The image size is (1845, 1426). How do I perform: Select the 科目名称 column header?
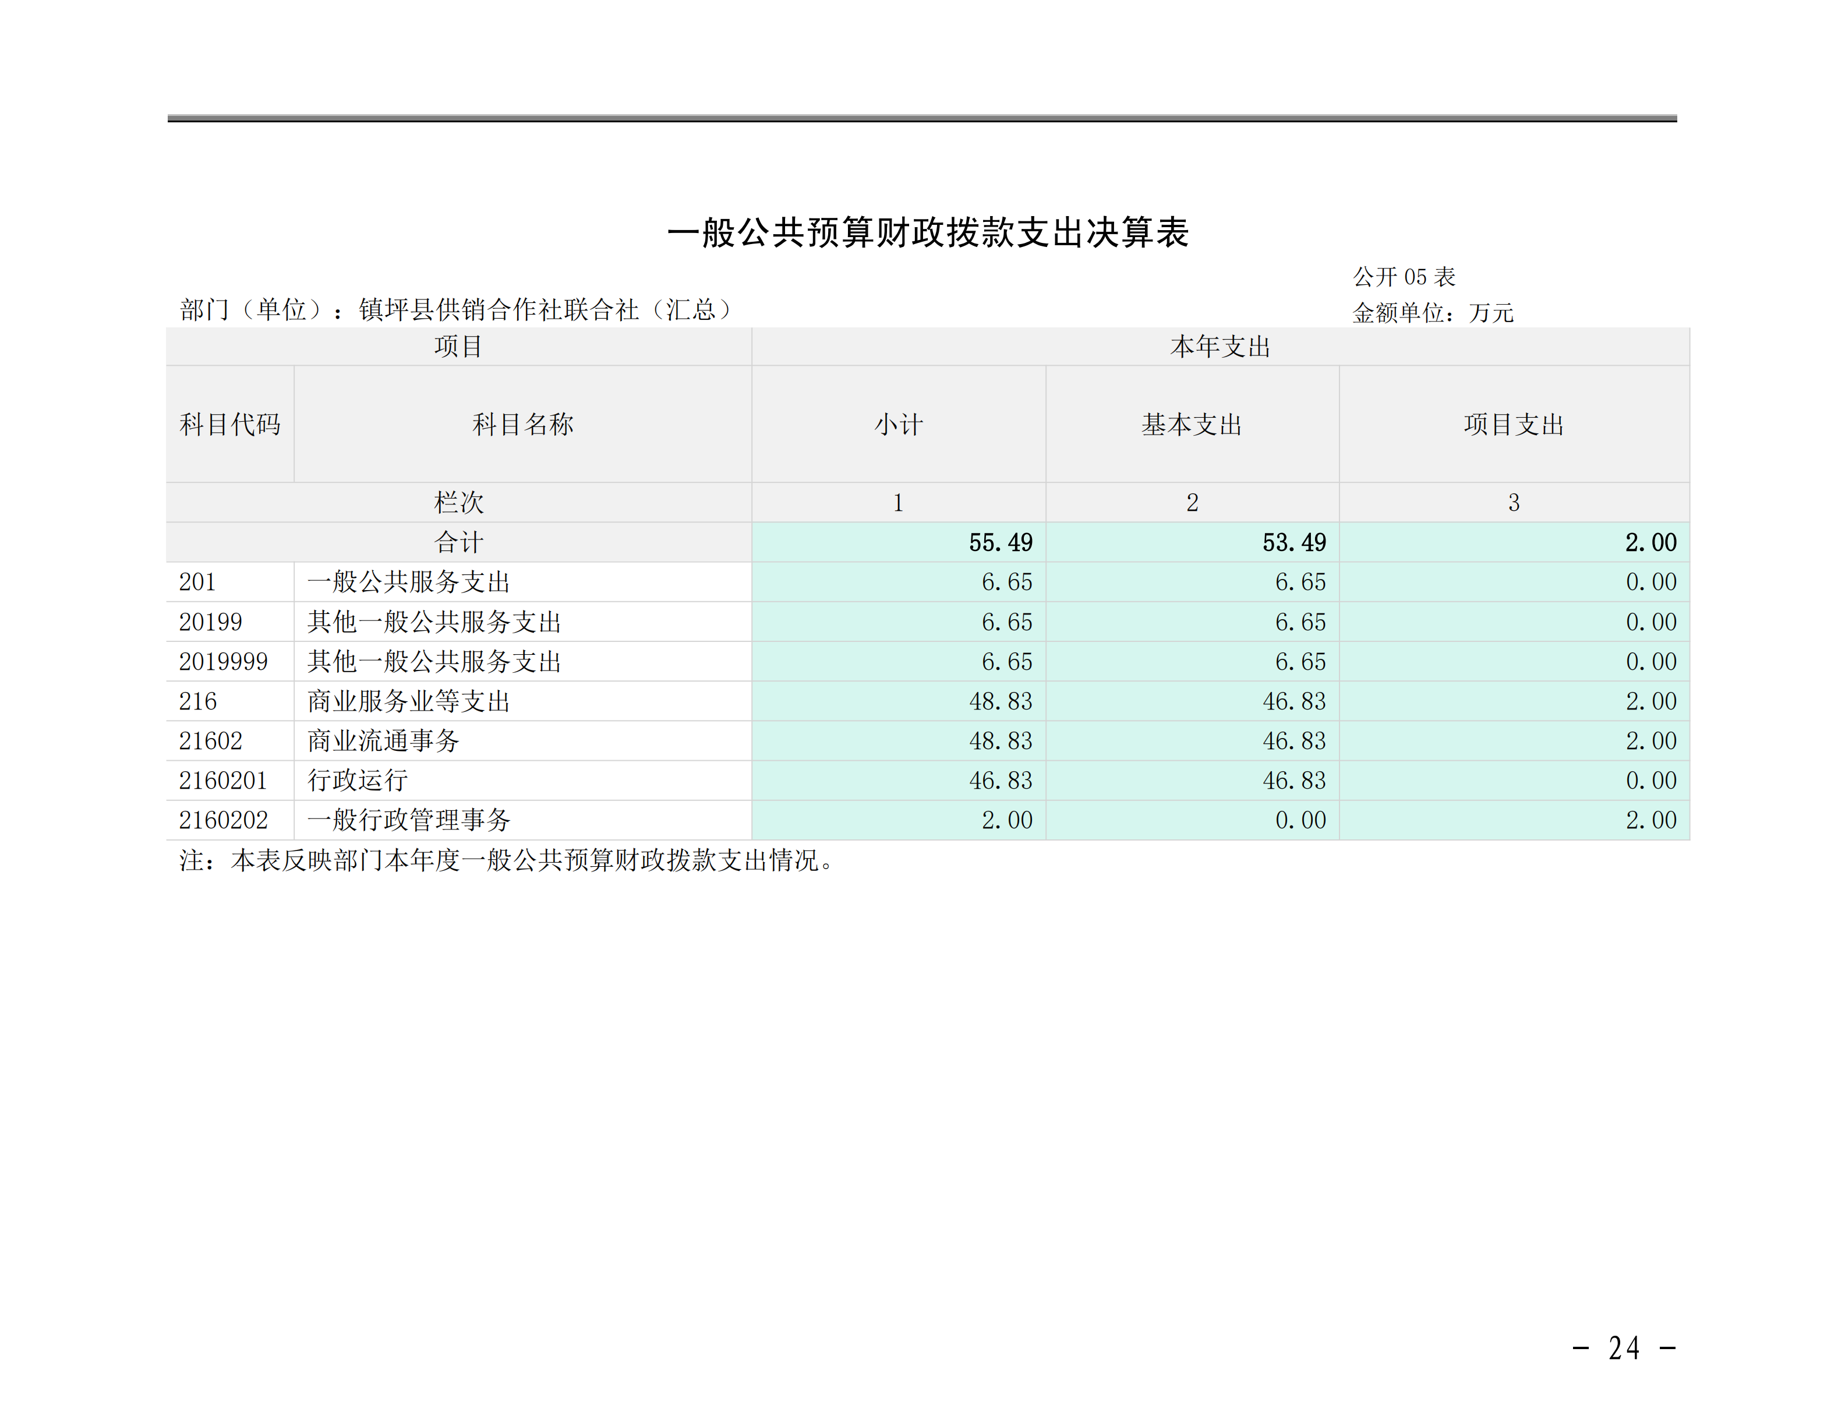click(523, 424)
